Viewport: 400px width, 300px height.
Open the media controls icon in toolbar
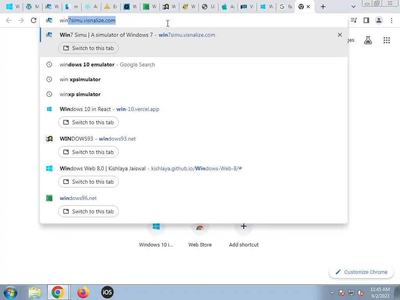click(x=354, y=20)
